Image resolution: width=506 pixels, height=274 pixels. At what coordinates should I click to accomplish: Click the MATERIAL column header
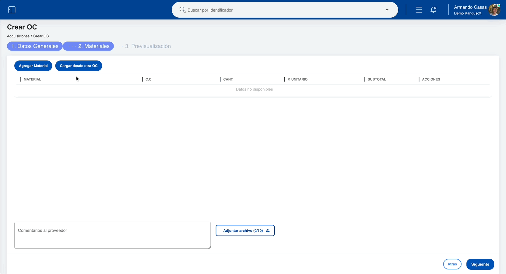tap(32, 79)
